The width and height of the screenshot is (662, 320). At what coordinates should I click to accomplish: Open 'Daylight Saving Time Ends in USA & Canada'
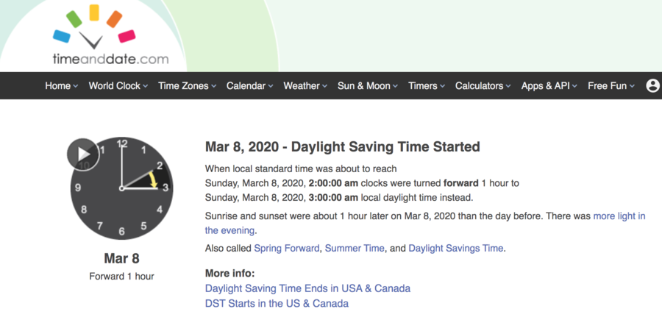tap(307, 288)
